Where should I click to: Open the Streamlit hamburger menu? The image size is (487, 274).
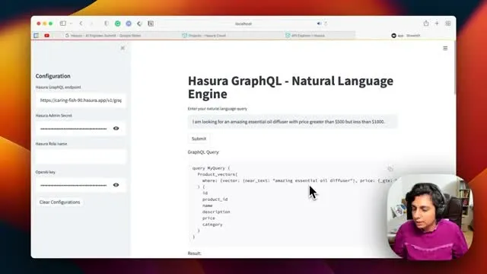(x=445, y=48)
